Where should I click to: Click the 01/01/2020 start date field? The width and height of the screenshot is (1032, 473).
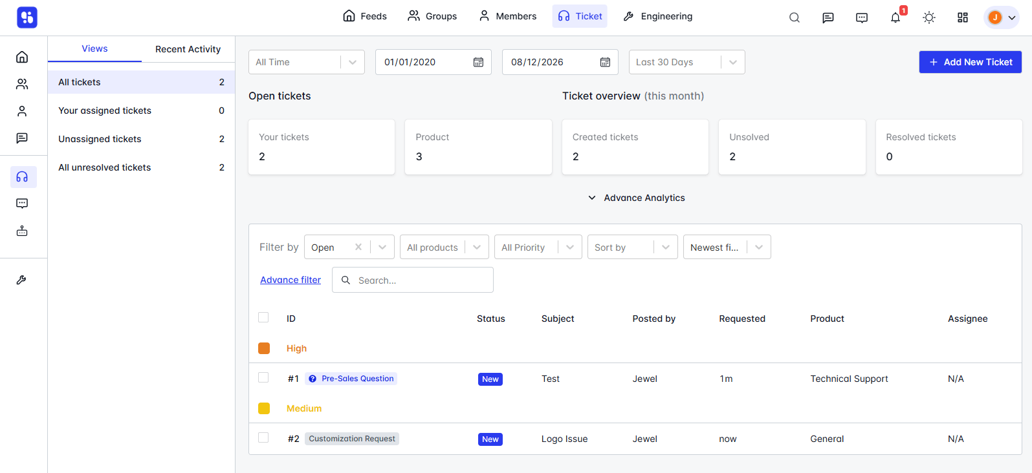(434, 62)
